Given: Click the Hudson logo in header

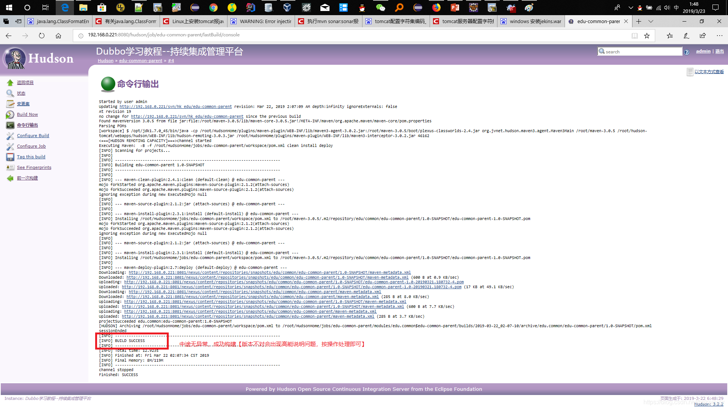Looking at the screenshot, I should pyautogui.click(x=38, y=58).
